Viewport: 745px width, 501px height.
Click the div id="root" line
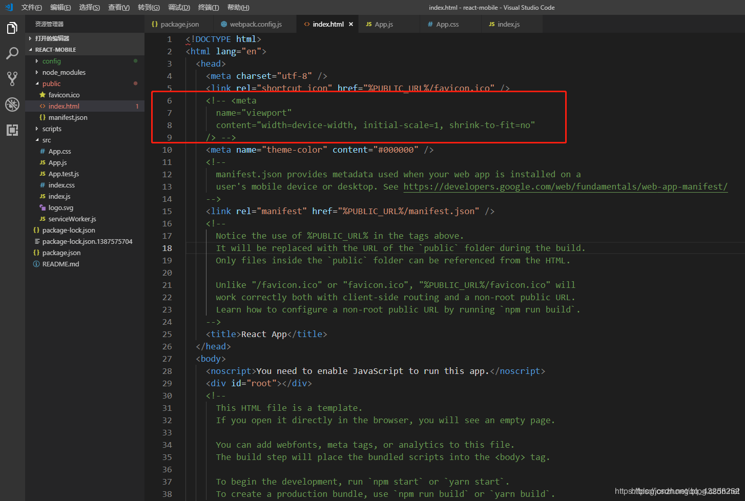coord(259,383)
